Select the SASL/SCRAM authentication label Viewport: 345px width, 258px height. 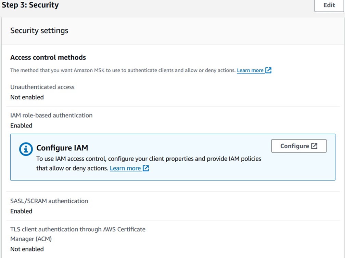(x=49, y=201)
